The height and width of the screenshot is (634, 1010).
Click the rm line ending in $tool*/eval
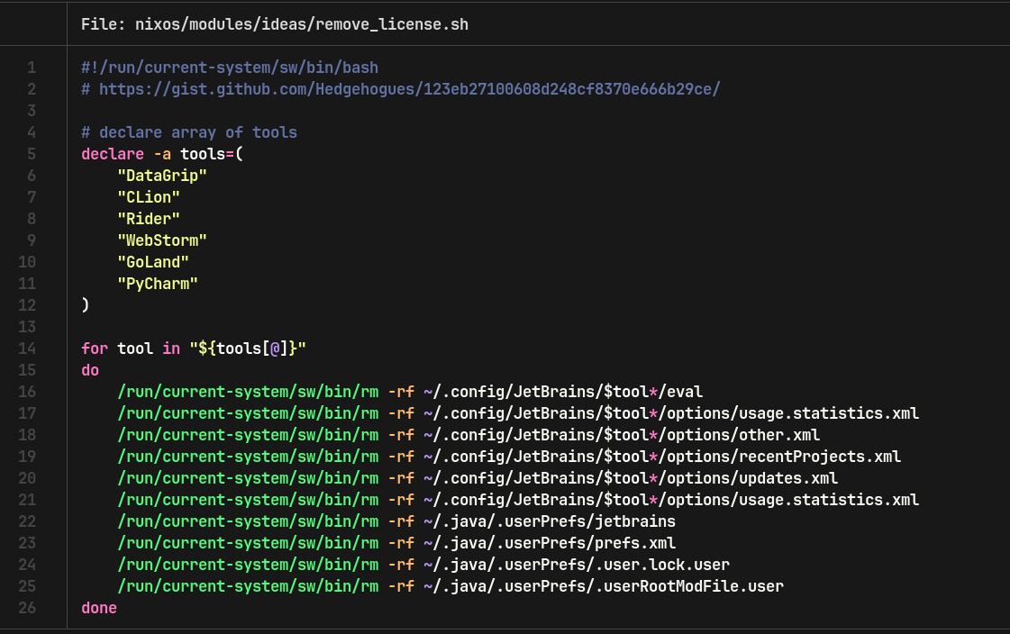point(410,392)
